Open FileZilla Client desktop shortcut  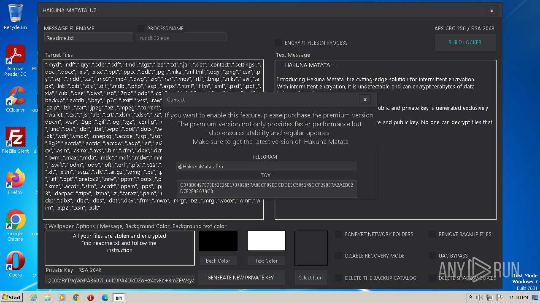click(x=15, y=140)
